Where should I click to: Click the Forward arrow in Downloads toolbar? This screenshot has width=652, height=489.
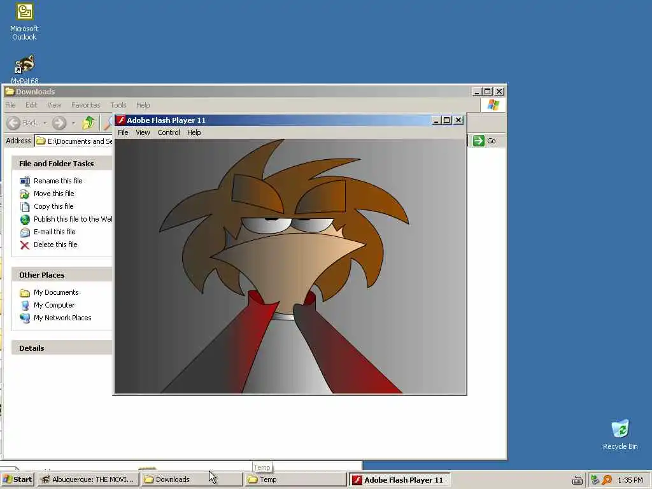click(59, 123)
